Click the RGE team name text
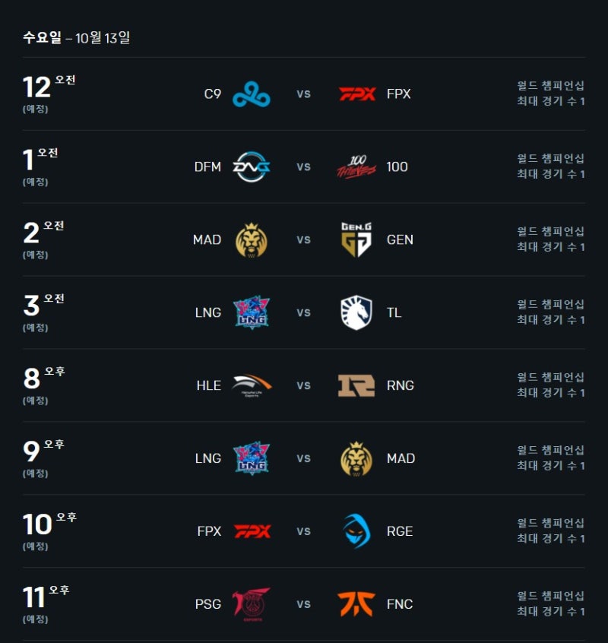This screenshot has height=643, width=608. (x=400, y=531)
